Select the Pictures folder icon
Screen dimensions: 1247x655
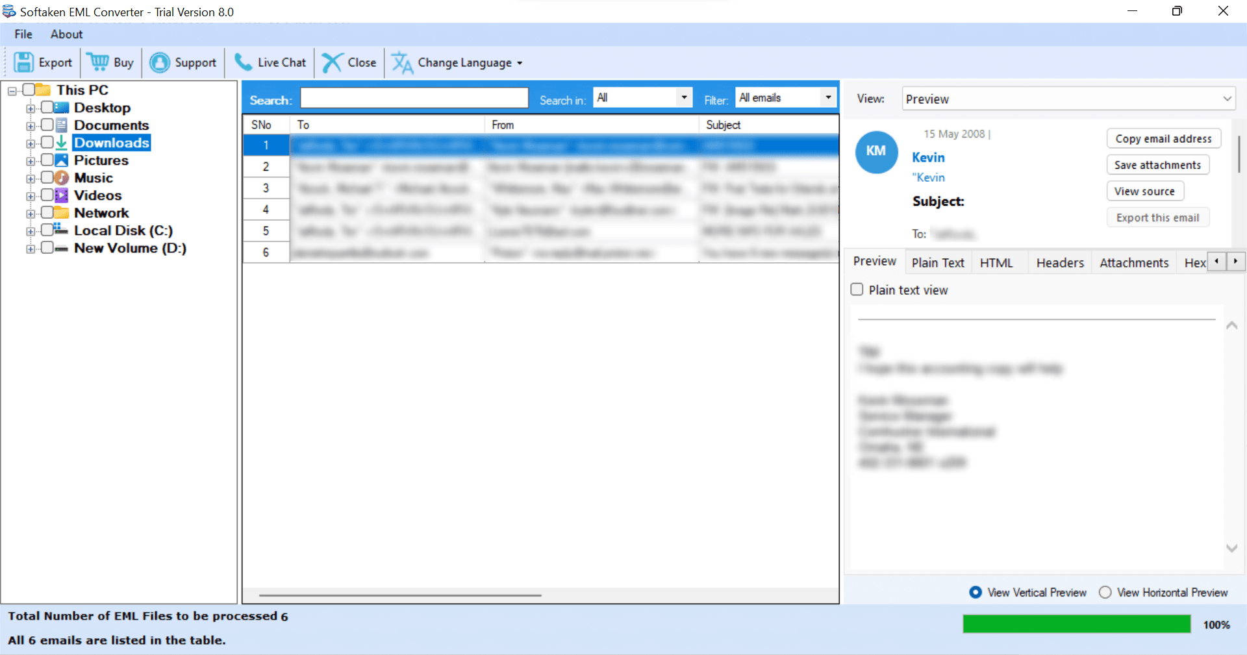[x=62, y=160]
